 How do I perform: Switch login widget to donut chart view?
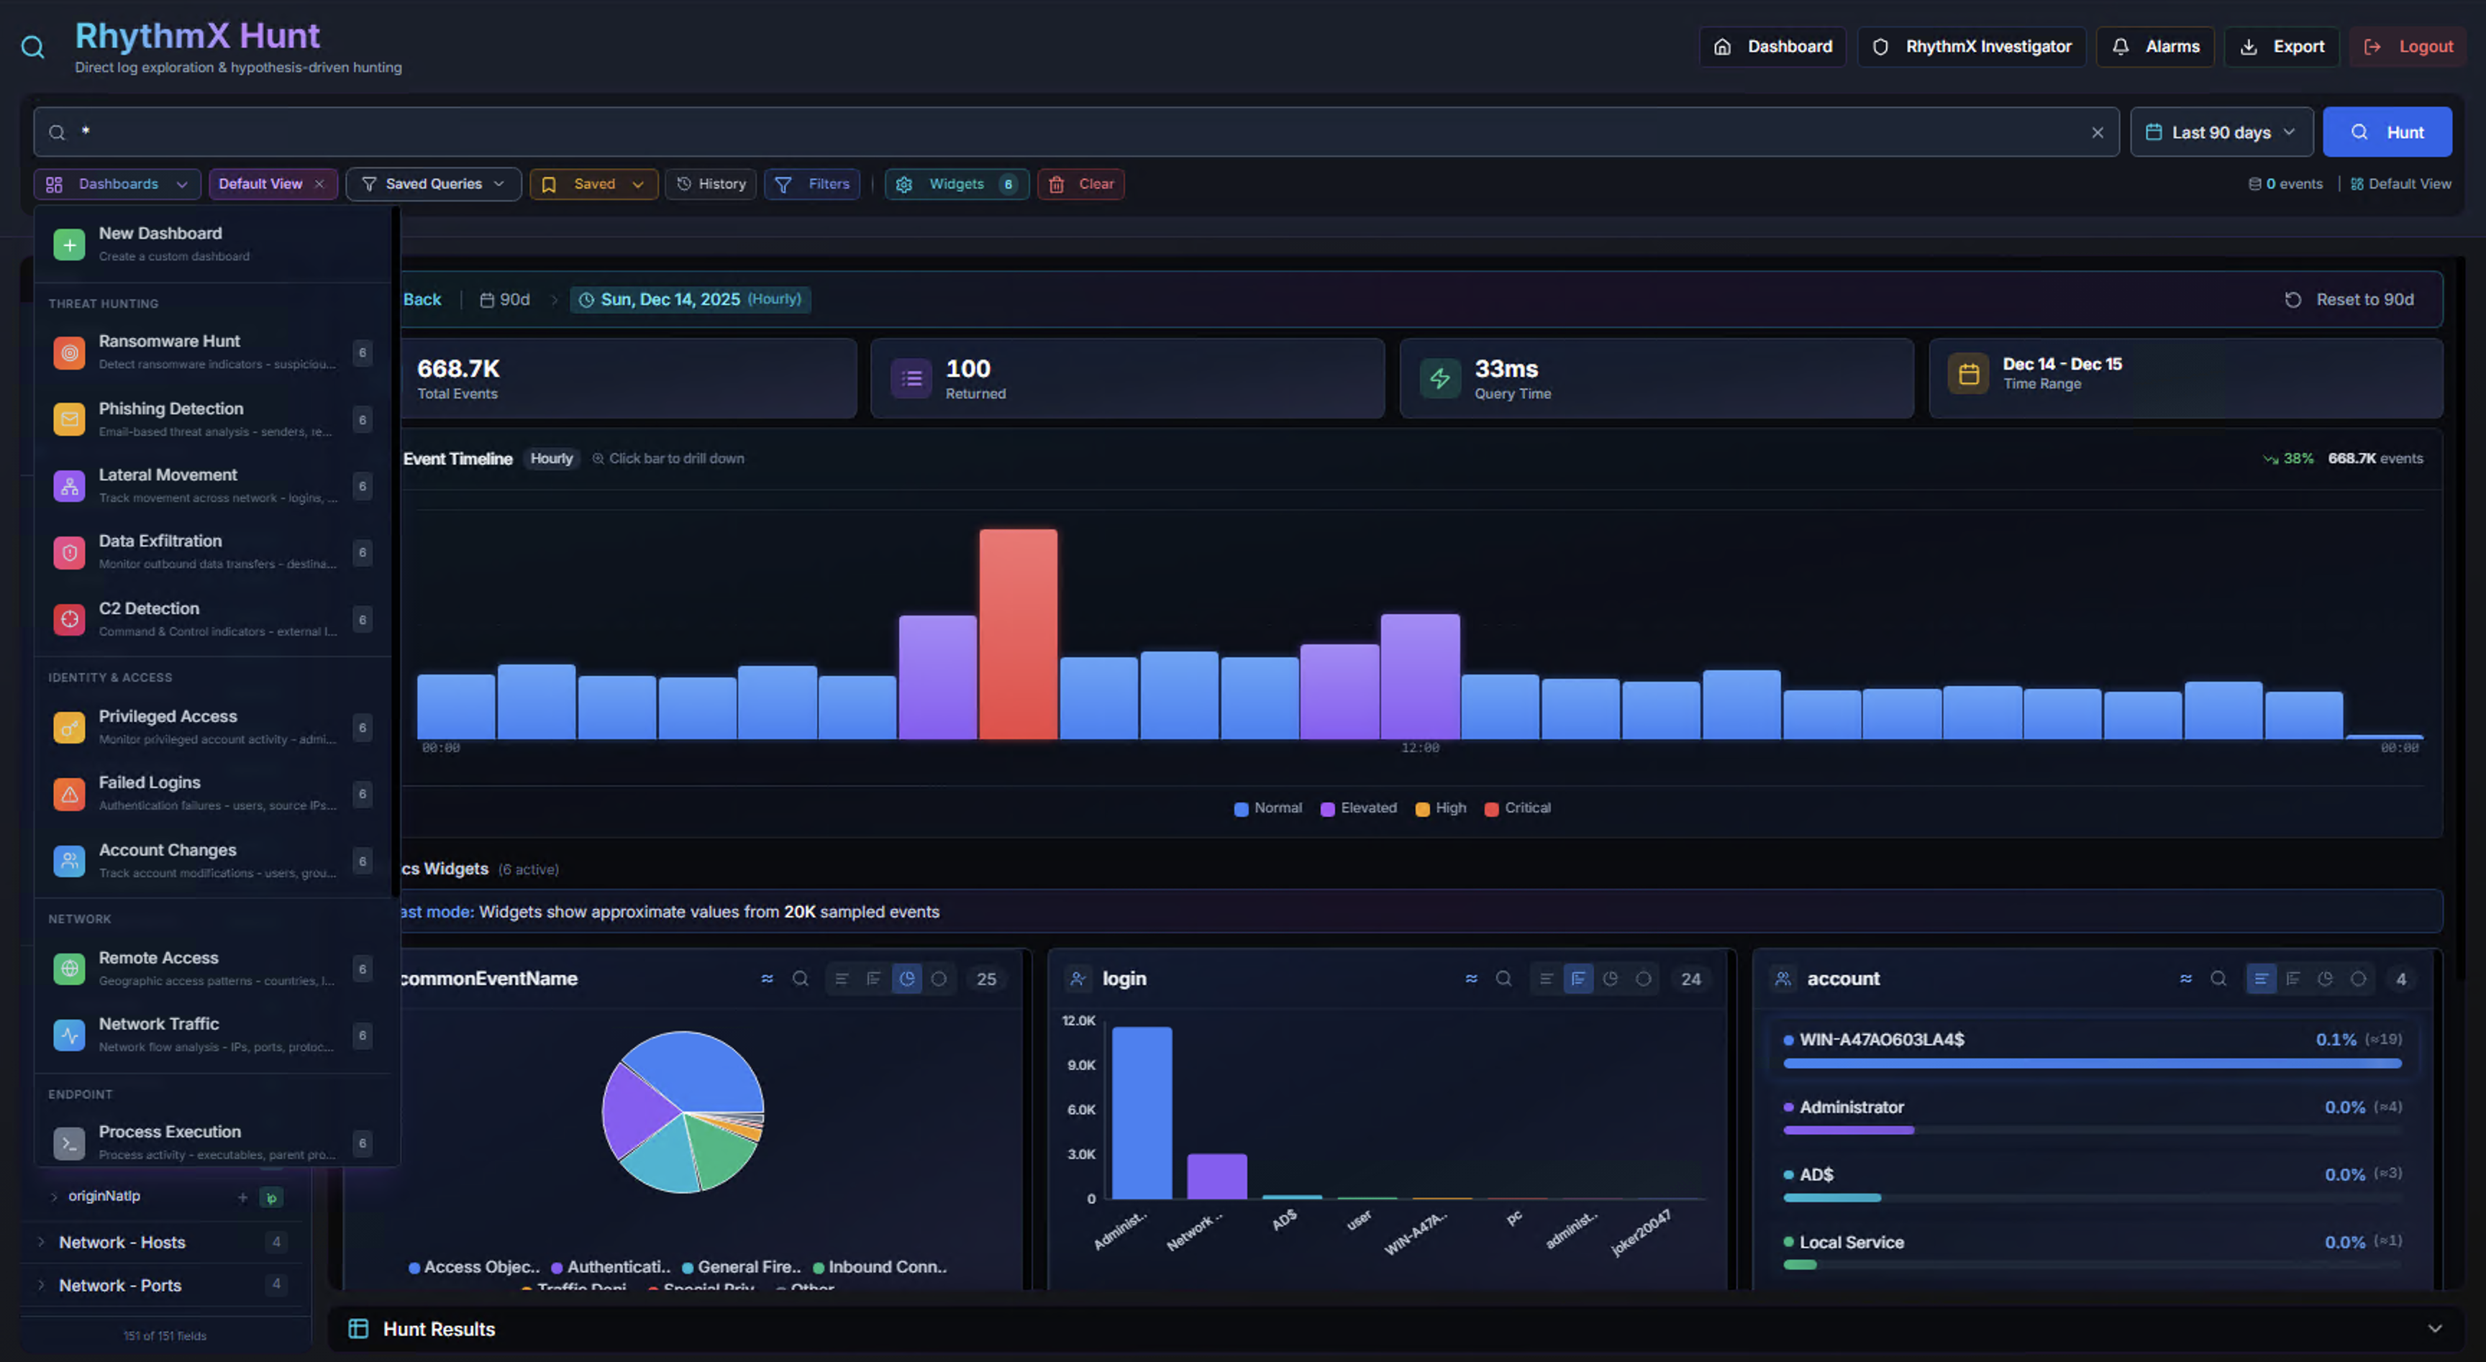(1644, 978)
